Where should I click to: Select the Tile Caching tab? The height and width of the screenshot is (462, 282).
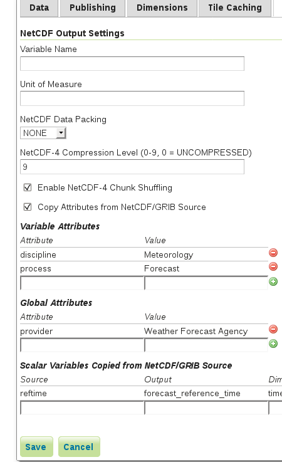click(x=235, y=8)
